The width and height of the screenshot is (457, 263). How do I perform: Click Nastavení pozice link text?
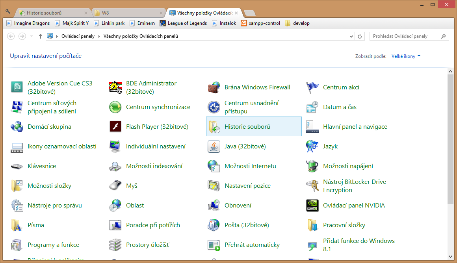[247, 186]
